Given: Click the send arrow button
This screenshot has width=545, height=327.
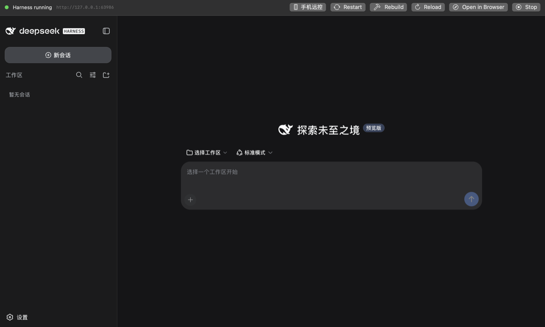Looking at the screenshot, I should pos(471,199).
